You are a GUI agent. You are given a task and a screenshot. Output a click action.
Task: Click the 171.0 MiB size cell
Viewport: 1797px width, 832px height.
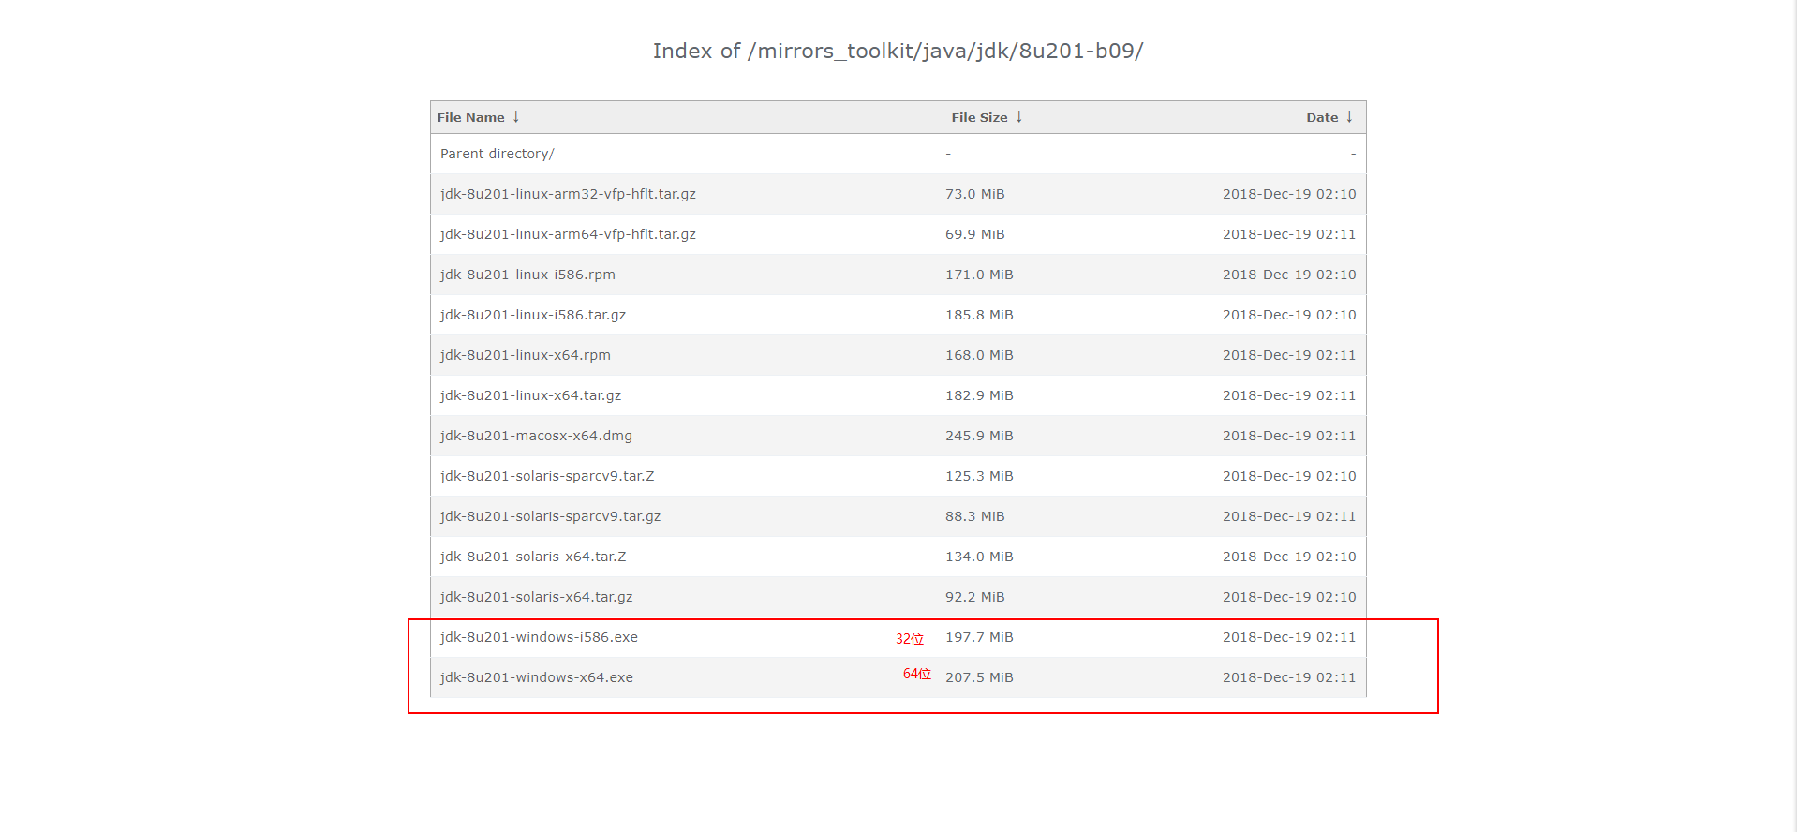tap(979, 275)
